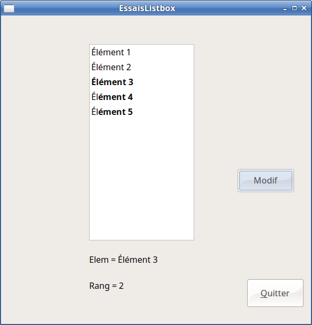312x325 pixels.
Task: Select bold Élément 3 list item
Action: (142, 82)
